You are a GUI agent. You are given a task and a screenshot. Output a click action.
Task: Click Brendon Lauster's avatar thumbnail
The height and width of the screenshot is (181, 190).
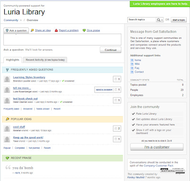[7, 79]
